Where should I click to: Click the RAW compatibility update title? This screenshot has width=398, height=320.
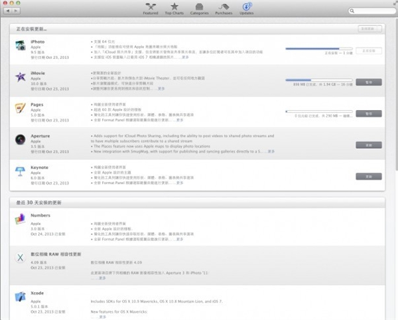(x=56, y=254)
